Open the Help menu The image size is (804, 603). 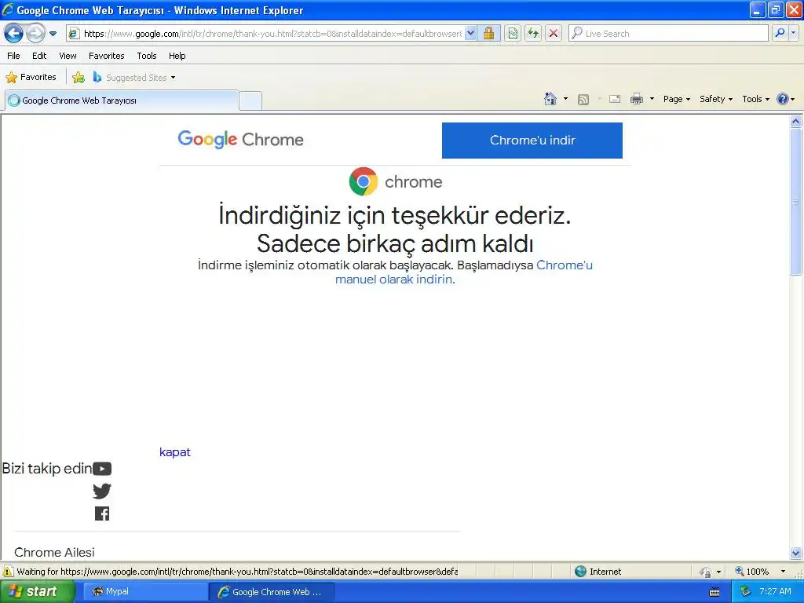pos(177,56)
